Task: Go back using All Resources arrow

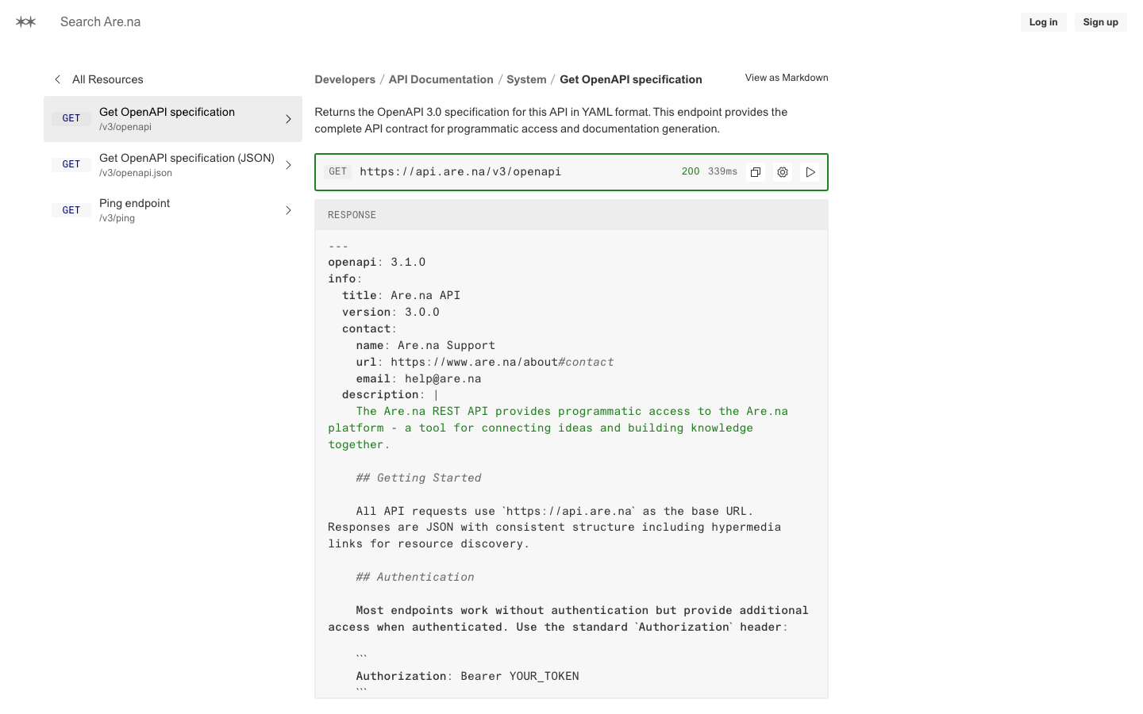Action: [58, 79]
